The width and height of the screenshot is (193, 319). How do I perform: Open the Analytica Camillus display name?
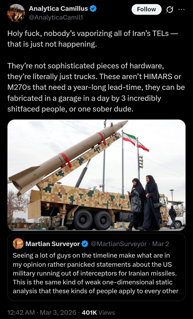click(x=58, y=9)
